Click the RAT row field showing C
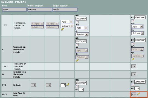The width and height of the screenshot is (148, 98). 134,66
